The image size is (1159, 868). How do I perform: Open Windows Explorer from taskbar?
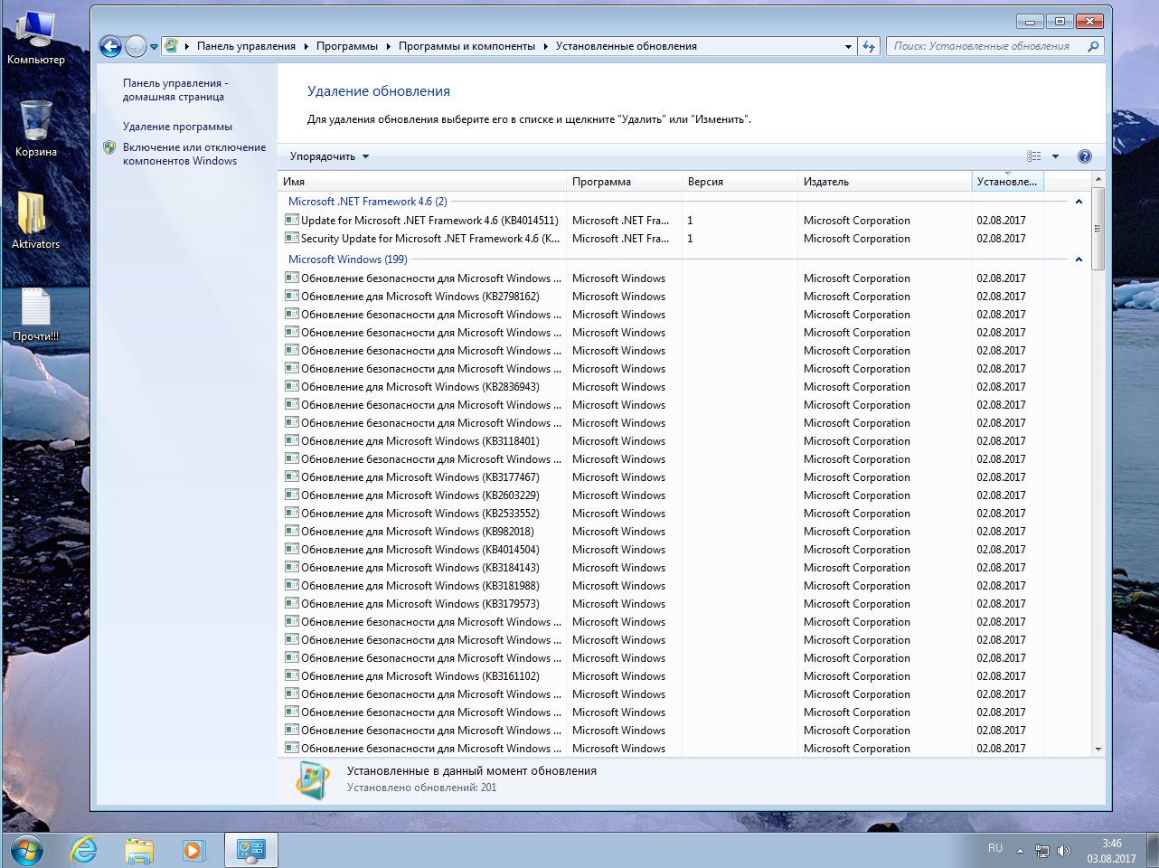[x=139, y=851]
